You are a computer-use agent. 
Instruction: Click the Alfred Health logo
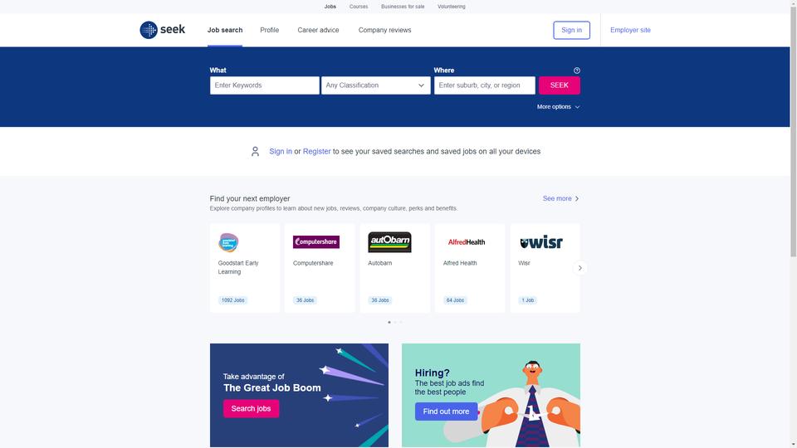pyautogui.click(x=466, y=242)
